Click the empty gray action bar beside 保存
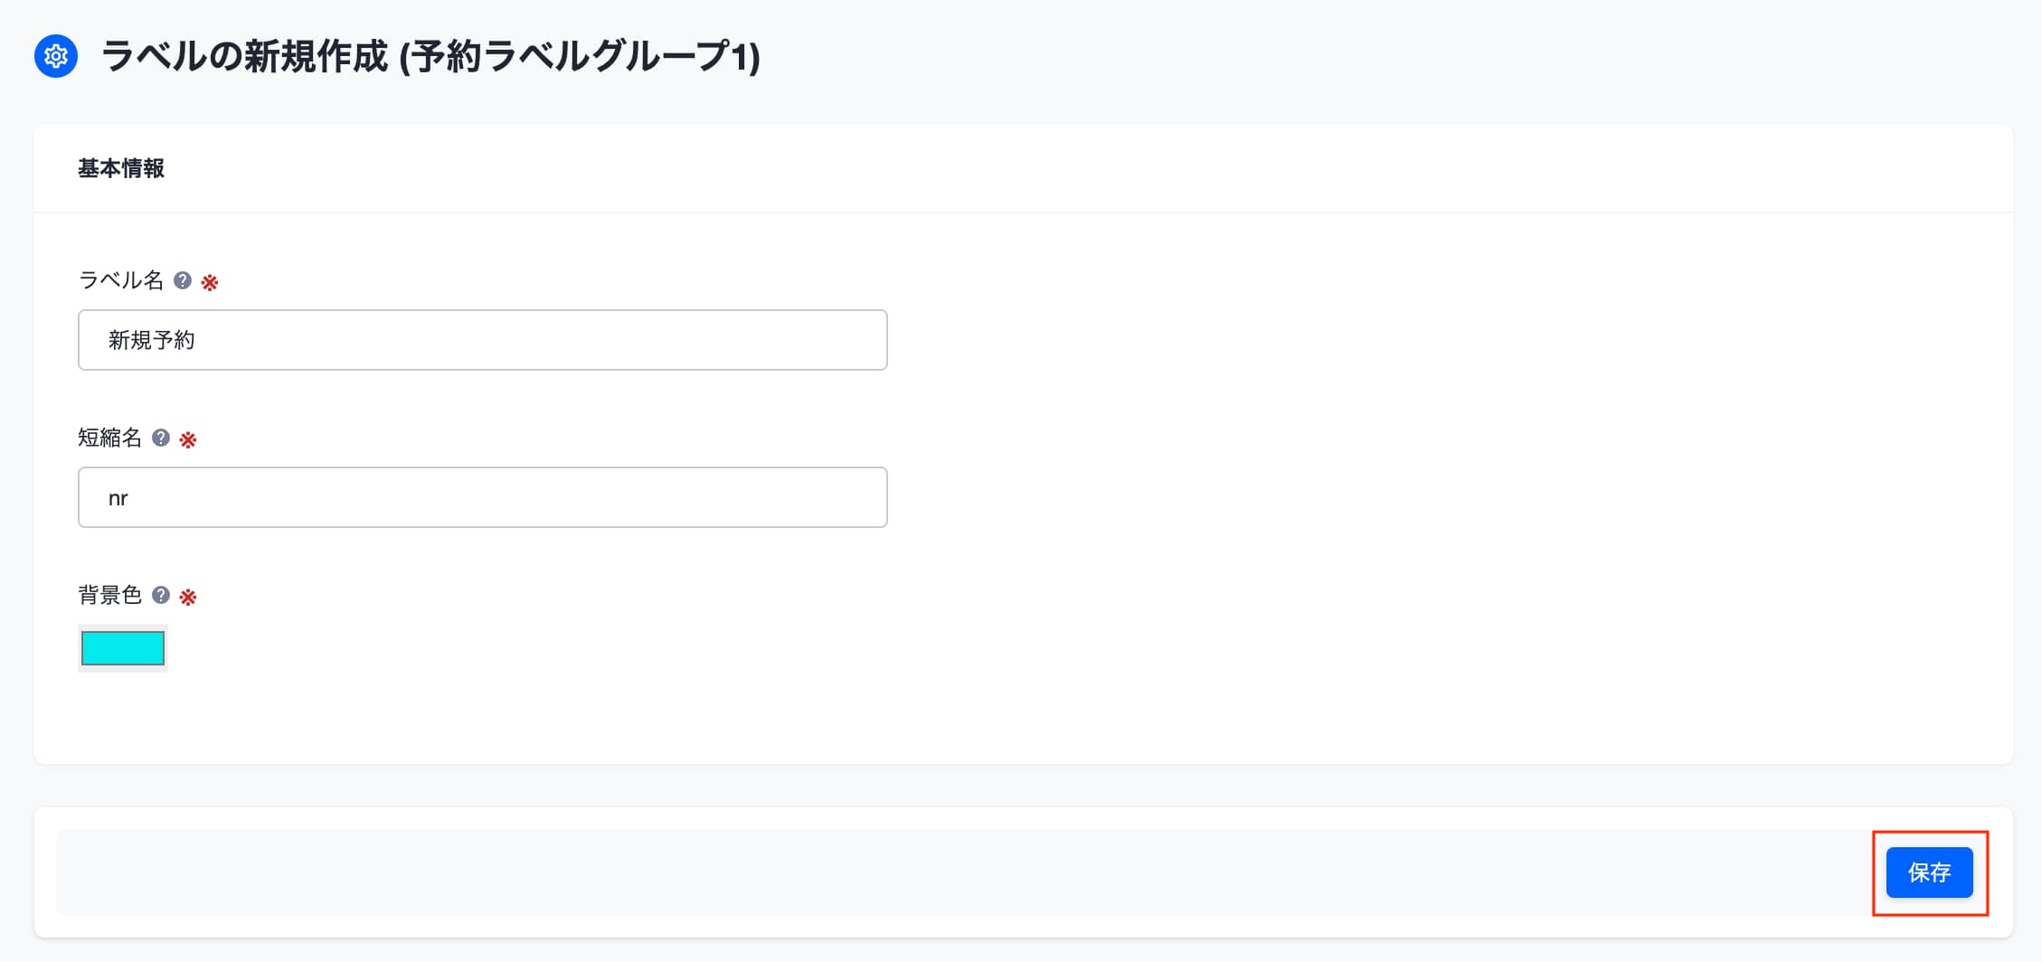Image resolution: width=2042 pixels, height=962 pixels. [959, 872]
